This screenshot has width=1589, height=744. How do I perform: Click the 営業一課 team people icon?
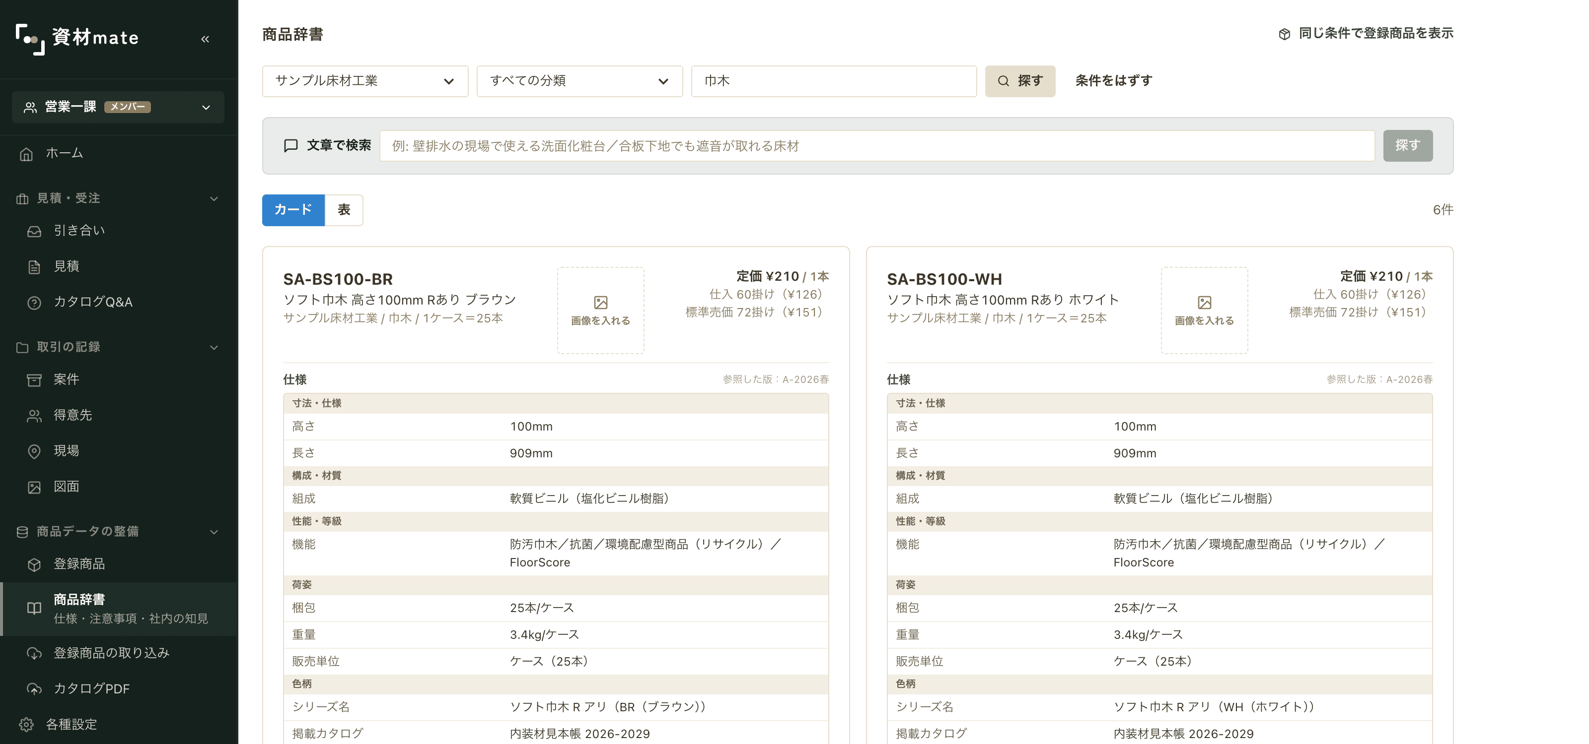click(30, 107)
